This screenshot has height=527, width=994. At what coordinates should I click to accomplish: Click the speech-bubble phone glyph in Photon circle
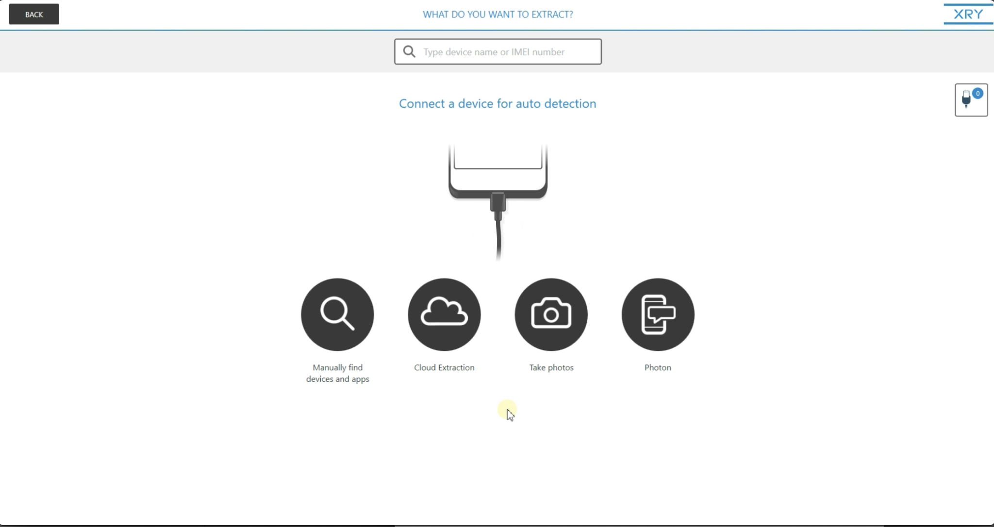[657, 314]
